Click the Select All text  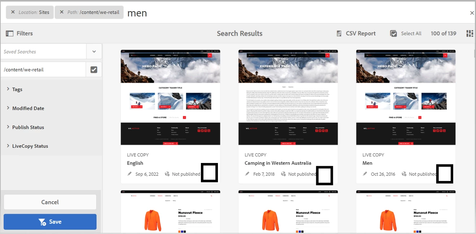pyautogui.click(x=411, y=34)
